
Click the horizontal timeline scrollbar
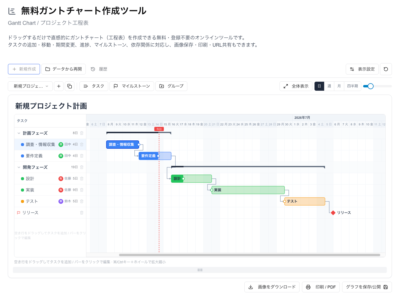tap(249, 255)
